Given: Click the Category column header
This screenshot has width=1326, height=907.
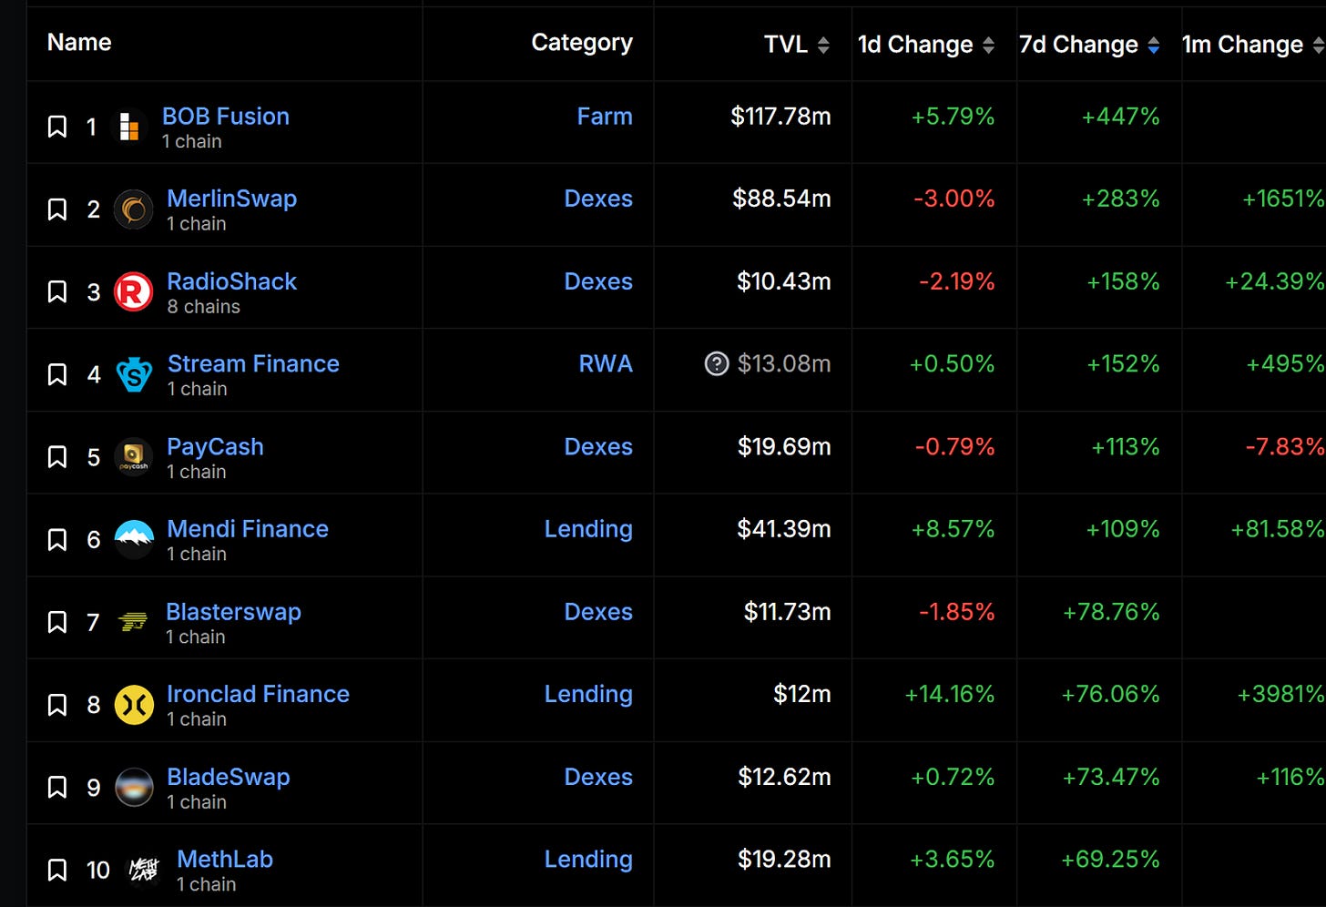Looking at the screenshot, I should (582, 43).
